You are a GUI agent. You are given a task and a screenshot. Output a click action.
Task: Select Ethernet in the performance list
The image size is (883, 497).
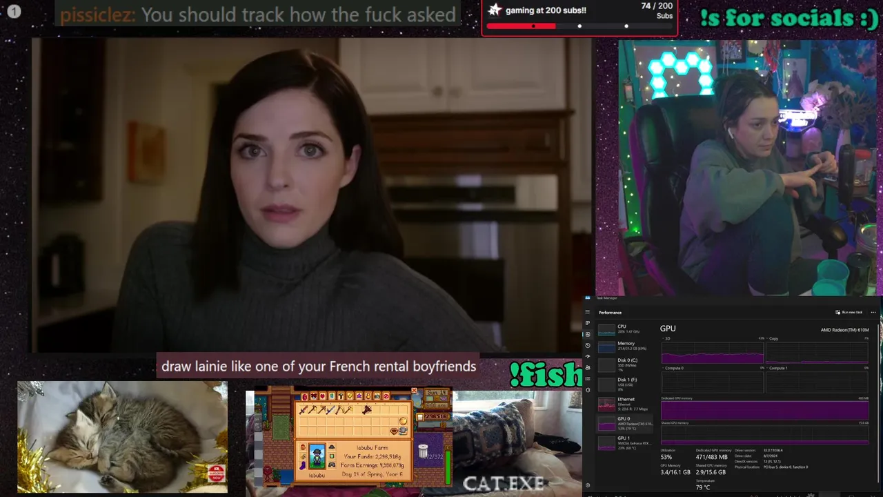pos(626,404)
